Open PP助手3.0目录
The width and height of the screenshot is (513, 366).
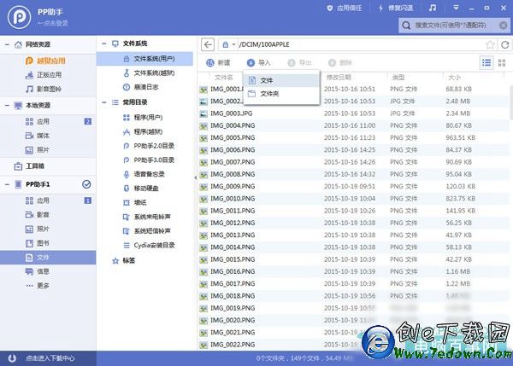pos(149,160)
